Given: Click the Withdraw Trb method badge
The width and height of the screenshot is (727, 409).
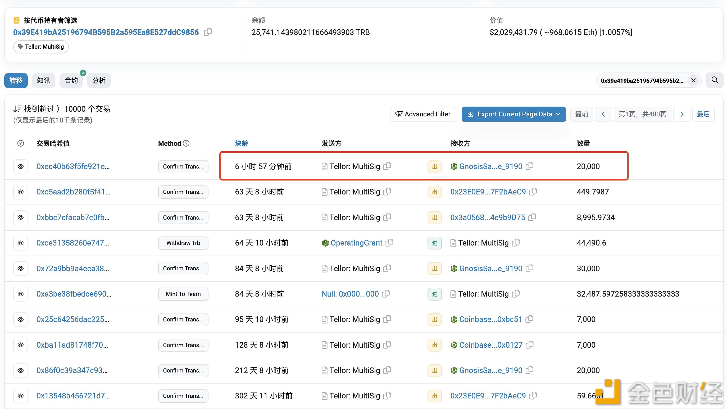Looking at the screenshot, I should point(183,243).
